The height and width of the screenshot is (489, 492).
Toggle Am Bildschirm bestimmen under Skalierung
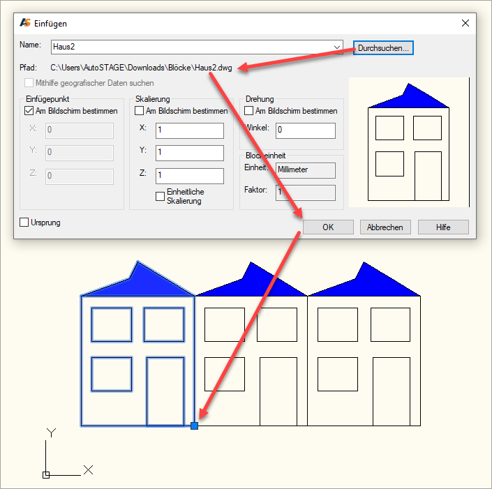coord(140,111)
